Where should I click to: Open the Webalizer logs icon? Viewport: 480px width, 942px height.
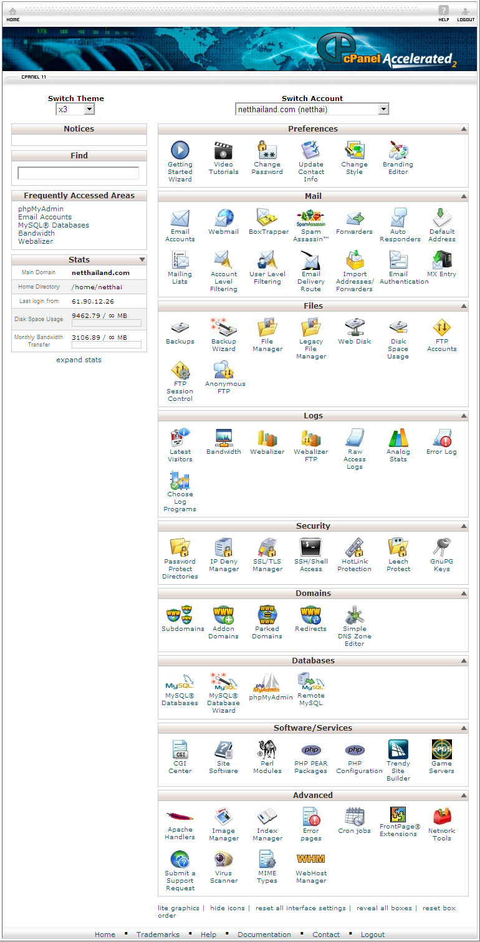(267, 438)
